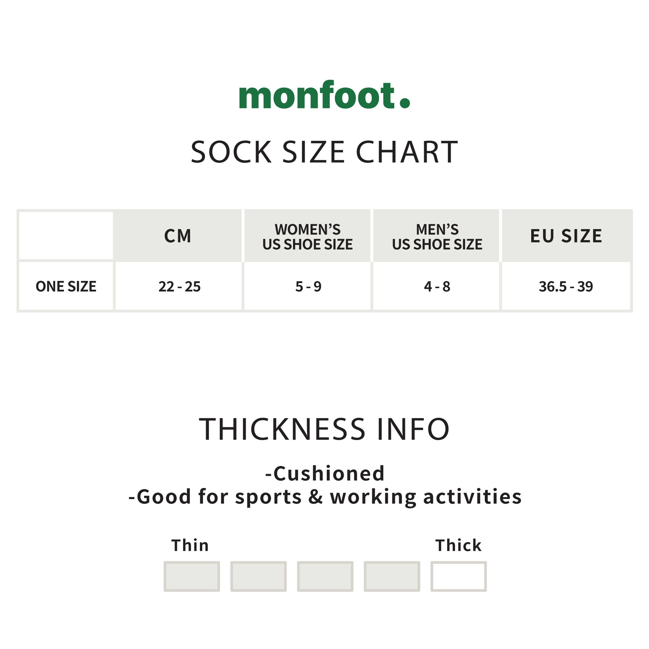Click the sports & working activities line
The width and height of the screenshot is (649, 649).
pyautogui.click(x=325, y=496)
